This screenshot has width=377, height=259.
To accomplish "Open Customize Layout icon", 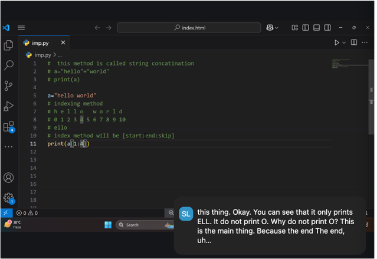I will [294, 28].
